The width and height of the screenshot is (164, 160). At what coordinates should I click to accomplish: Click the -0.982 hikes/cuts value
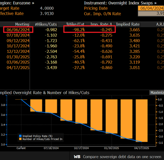tap(51, 30)
